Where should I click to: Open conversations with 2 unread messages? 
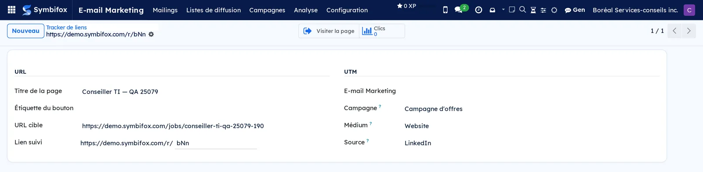(x=461, y=9)
